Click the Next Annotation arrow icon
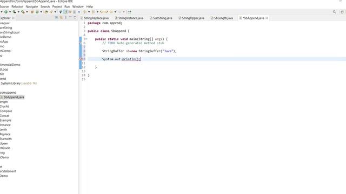The width and height of the screenshot is (346, 194). click(85, 12)
